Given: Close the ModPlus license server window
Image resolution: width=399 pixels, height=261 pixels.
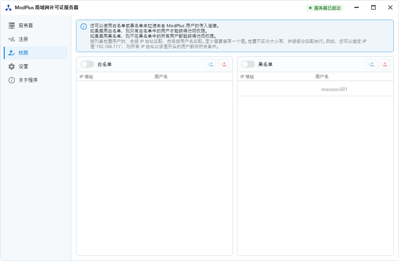Looking at the screenshot, I should tap(390, 8).
